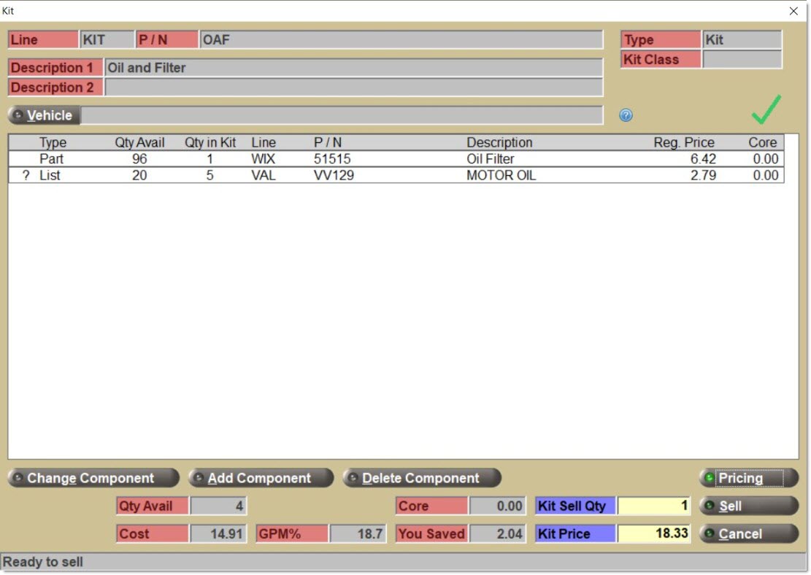Click the Description 1 Oil and Filter field
This screenshot has height=575, width=811.
click(353, 68)
